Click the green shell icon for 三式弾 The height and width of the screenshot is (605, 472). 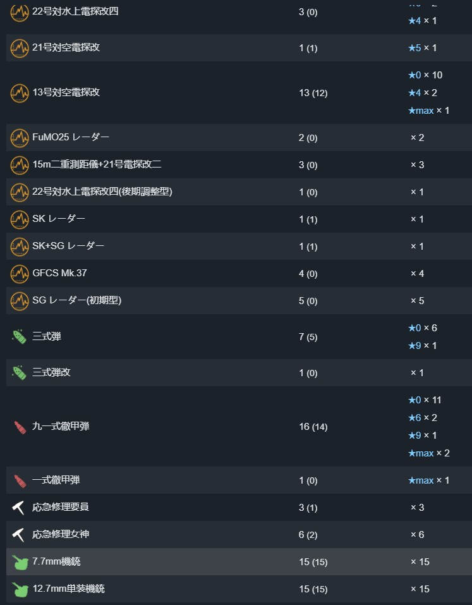click(x=20, y=337)
